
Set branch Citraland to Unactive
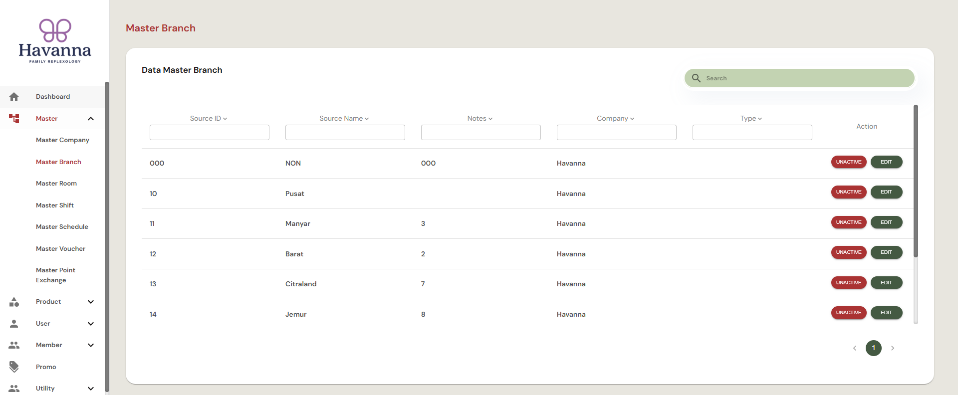849,283
